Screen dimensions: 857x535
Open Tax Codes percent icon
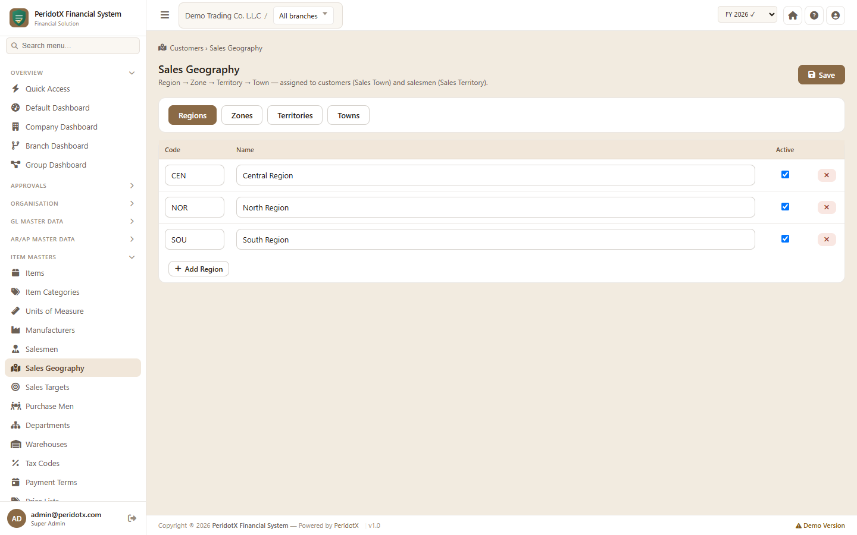pyautogui.click(x=15, y=463)
